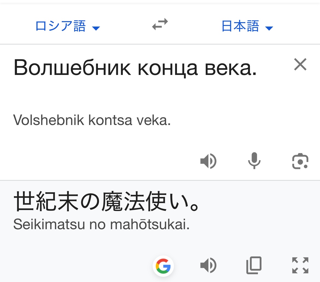Viewport: 320px width, 282px height.
Task: Play audio of the Japanese translation
Action: (x=208, y=265)
